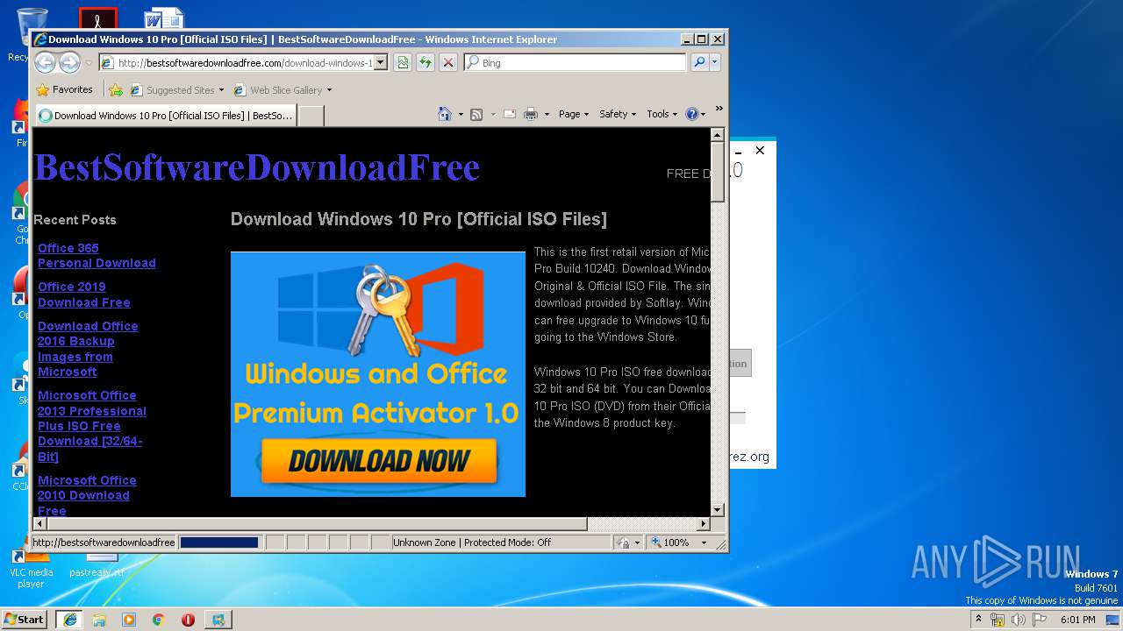Click the Bing search magnifier button
The width and height of the screenshot is (1123, 631).
click(x=699, y=62)
